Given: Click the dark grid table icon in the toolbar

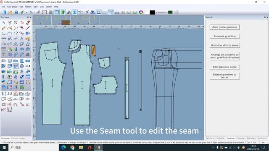Looking at the screenshot, I should [x=50, y=12].
